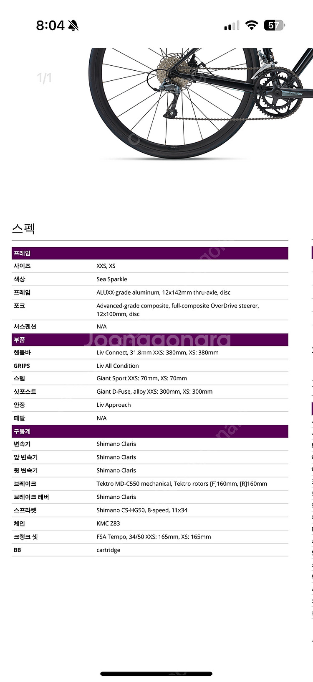This screenshot has width=313, height=682.
Task: Tap the Giant D-Fuse seatpost value
Action: (154, 392)
